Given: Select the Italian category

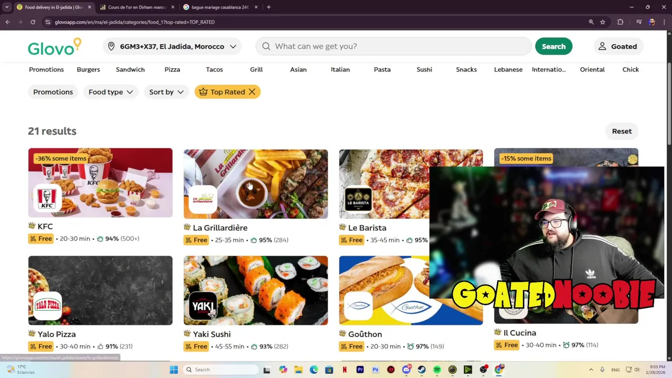Looking at the screenshot, I should [x=340, y=69].
